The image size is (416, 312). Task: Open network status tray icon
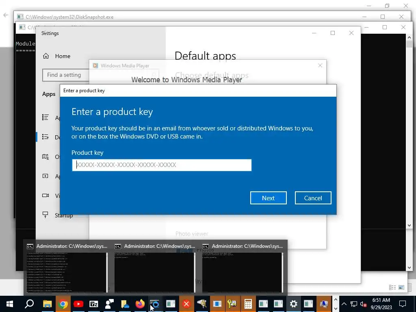coord(354,304)
